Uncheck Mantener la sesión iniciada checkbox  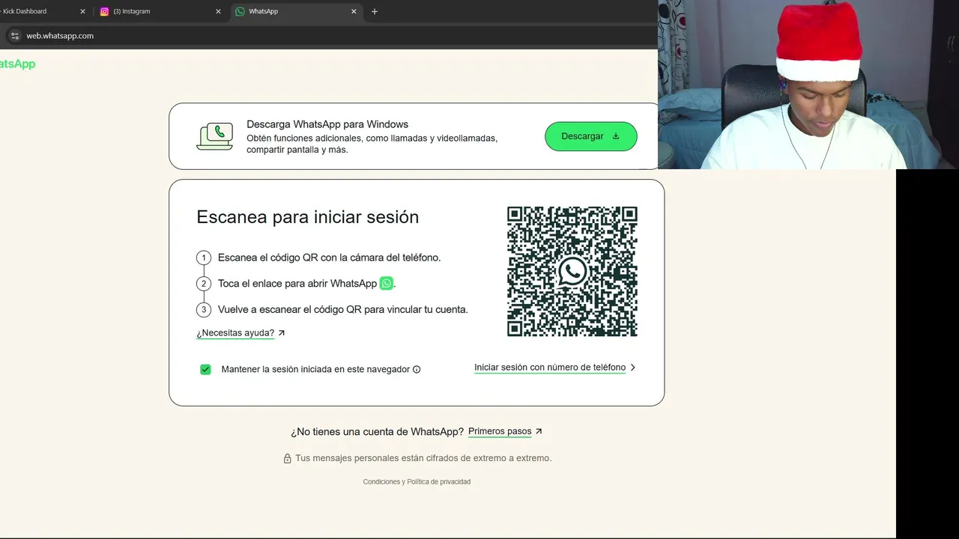click(205, 369)
